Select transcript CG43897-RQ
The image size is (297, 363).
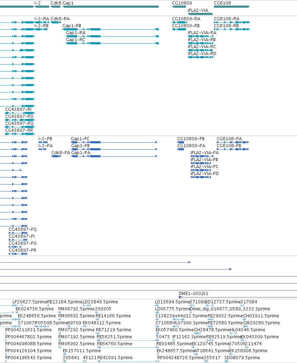point(20,127)
